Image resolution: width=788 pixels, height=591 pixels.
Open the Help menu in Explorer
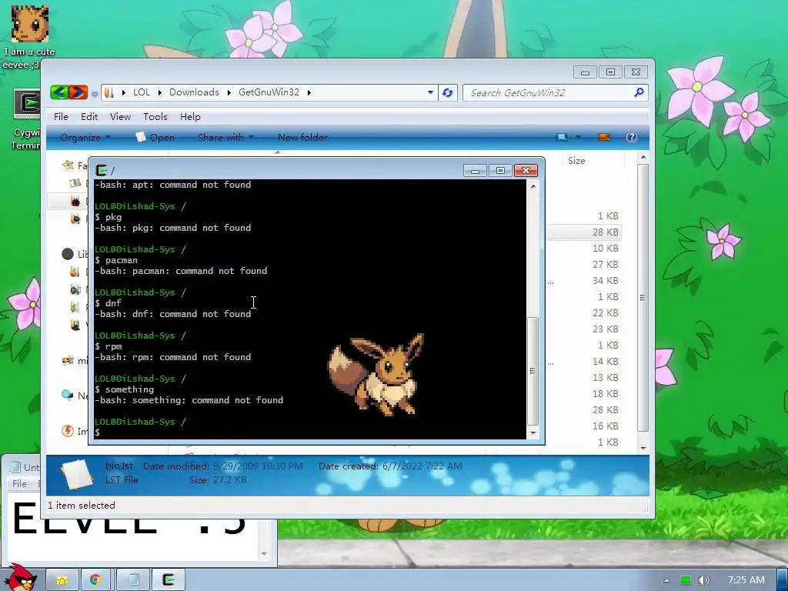(x=190, y=117)
